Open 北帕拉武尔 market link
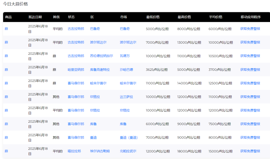The height and width of the screenshot is (159, 270). pyautogui.click(x=128, y=151)
